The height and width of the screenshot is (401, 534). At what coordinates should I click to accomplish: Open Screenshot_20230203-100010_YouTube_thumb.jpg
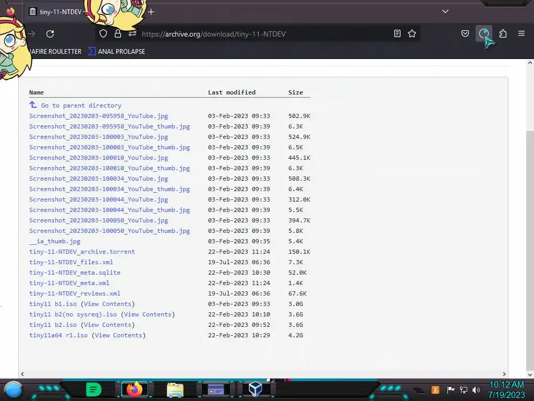(x=110, y=168)
